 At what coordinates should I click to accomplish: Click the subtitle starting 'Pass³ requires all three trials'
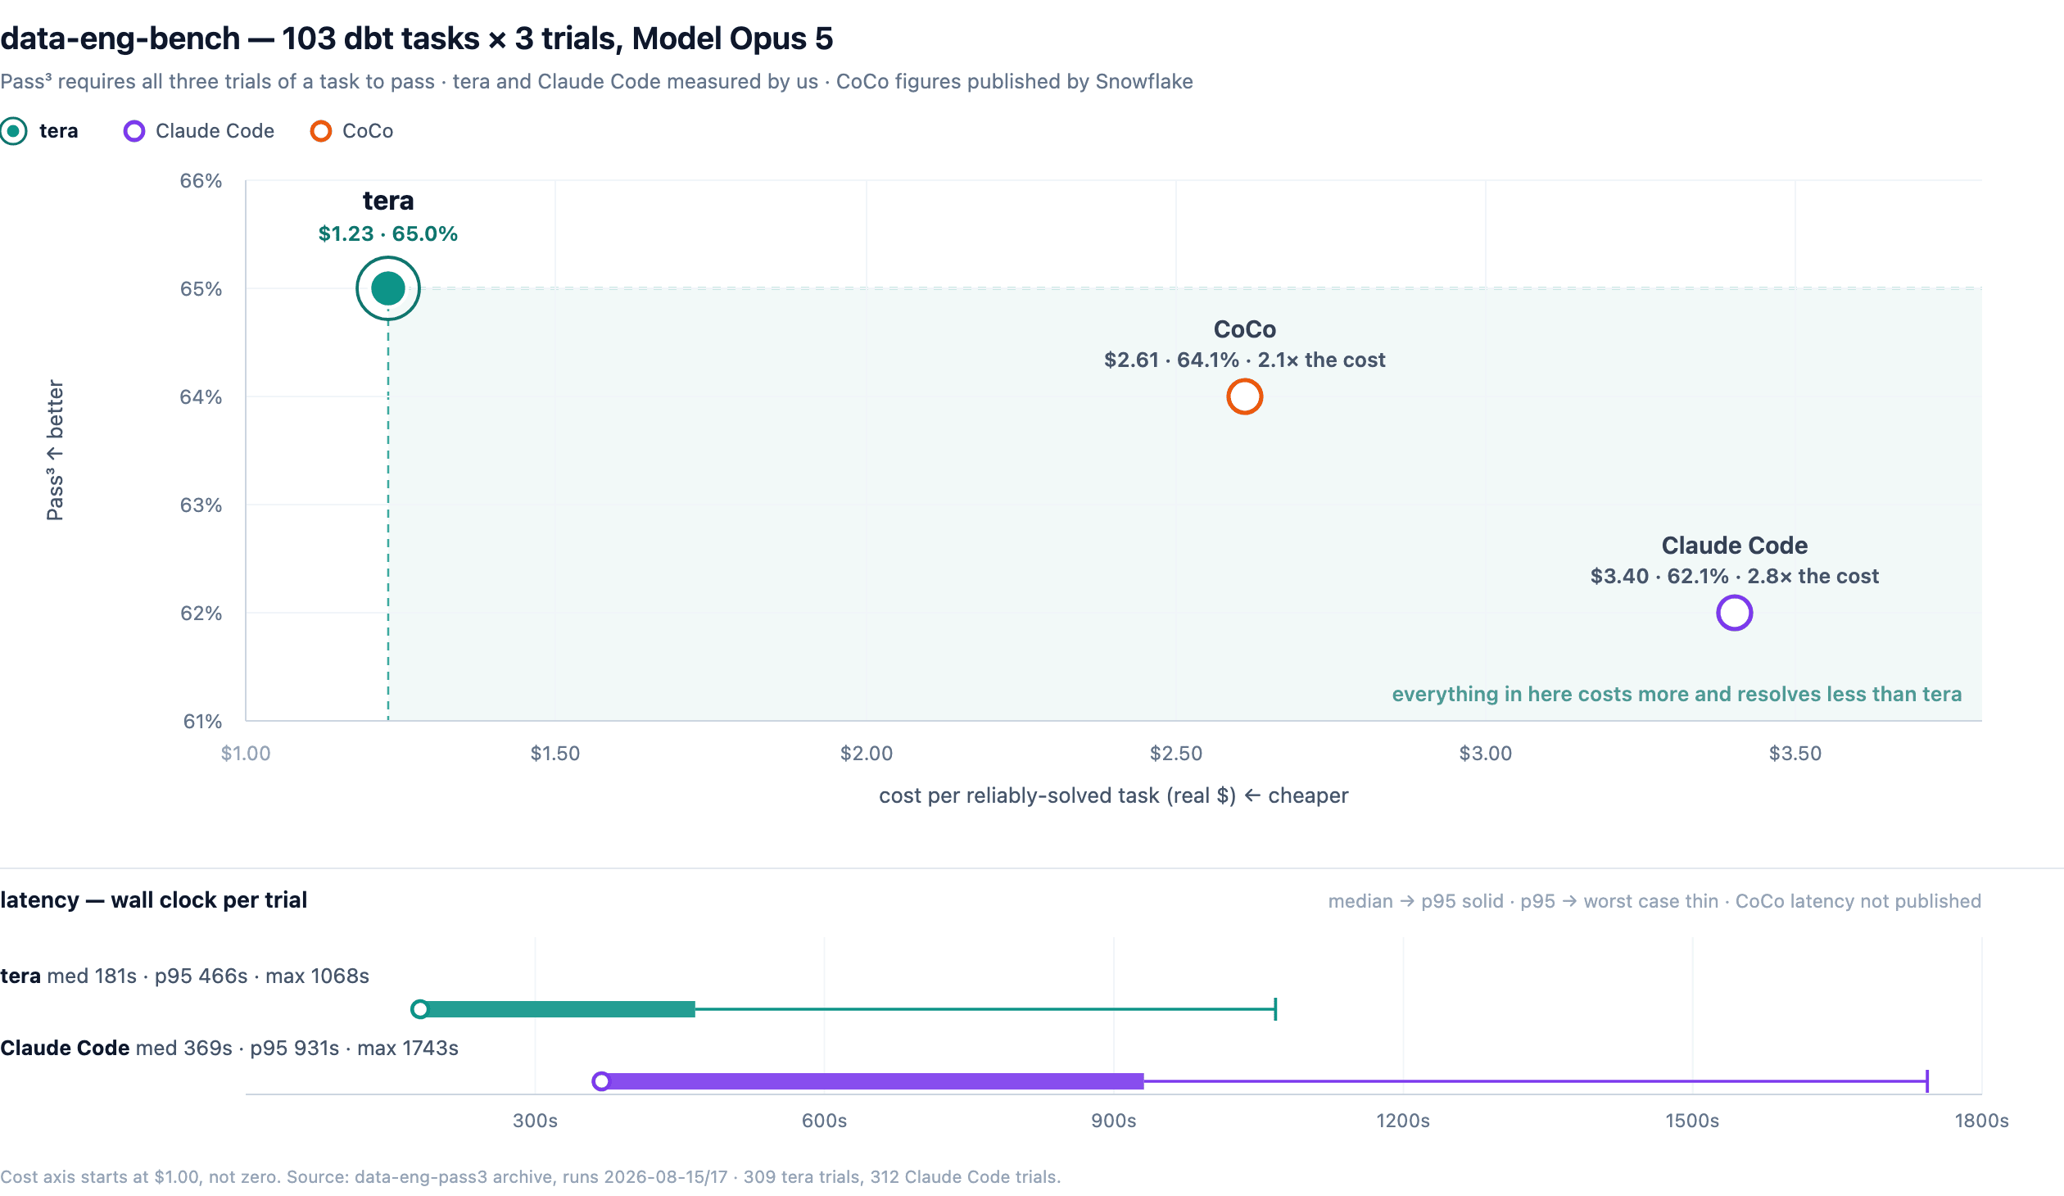click(x=596, y=82)
